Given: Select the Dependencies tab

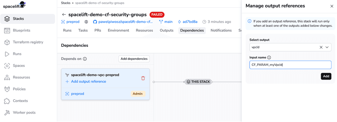Looking at the screenshot, I should coord(192,31).
